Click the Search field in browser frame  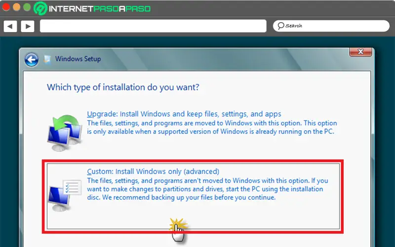pos(331,26)
